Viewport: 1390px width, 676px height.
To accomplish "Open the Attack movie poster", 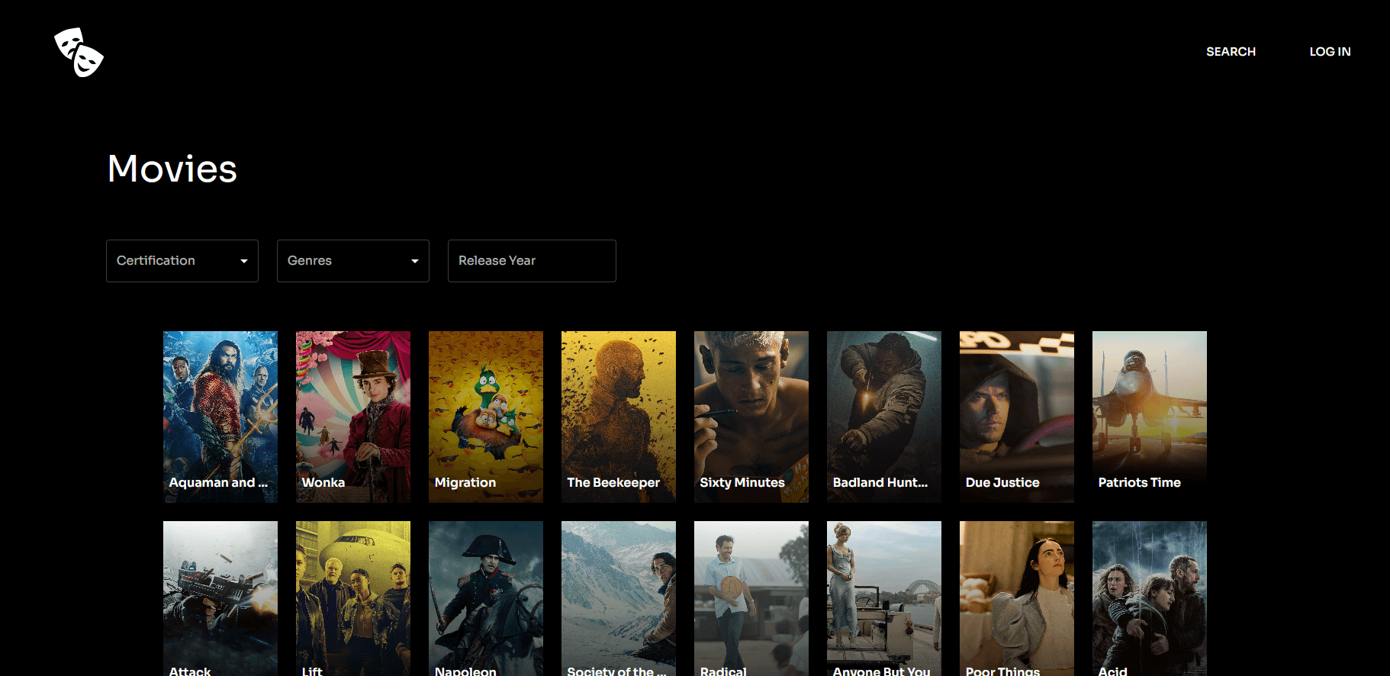I will point(220,598).
